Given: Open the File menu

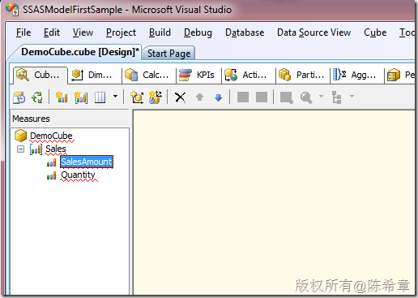Looking at the screenshot, I should click(x=23, y=32).
